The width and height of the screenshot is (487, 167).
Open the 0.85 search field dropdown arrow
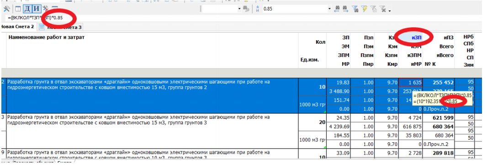(329, 9)
